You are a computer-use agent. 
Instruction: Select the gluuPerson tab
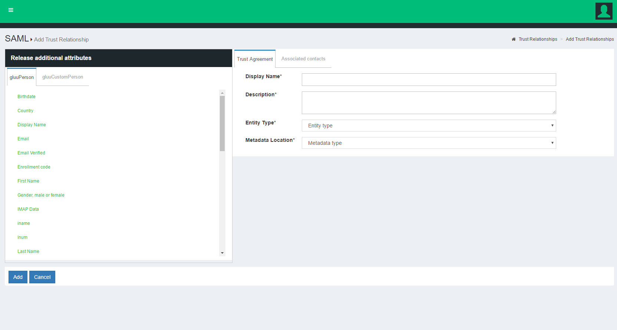(x=22, y=77)
